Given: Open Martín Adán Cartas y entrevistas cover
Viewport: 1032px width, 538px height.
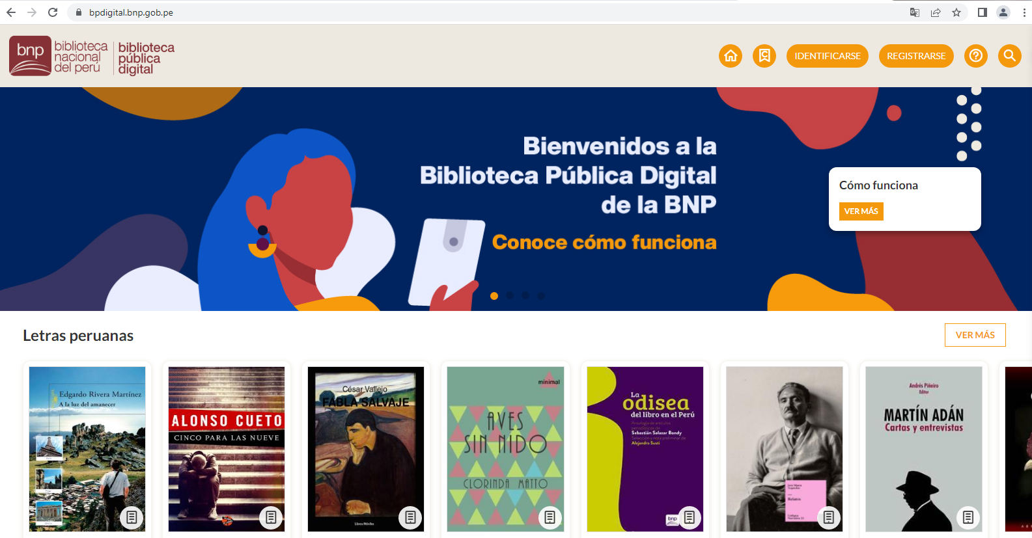Looking at the screenshot, I should 924,449.
